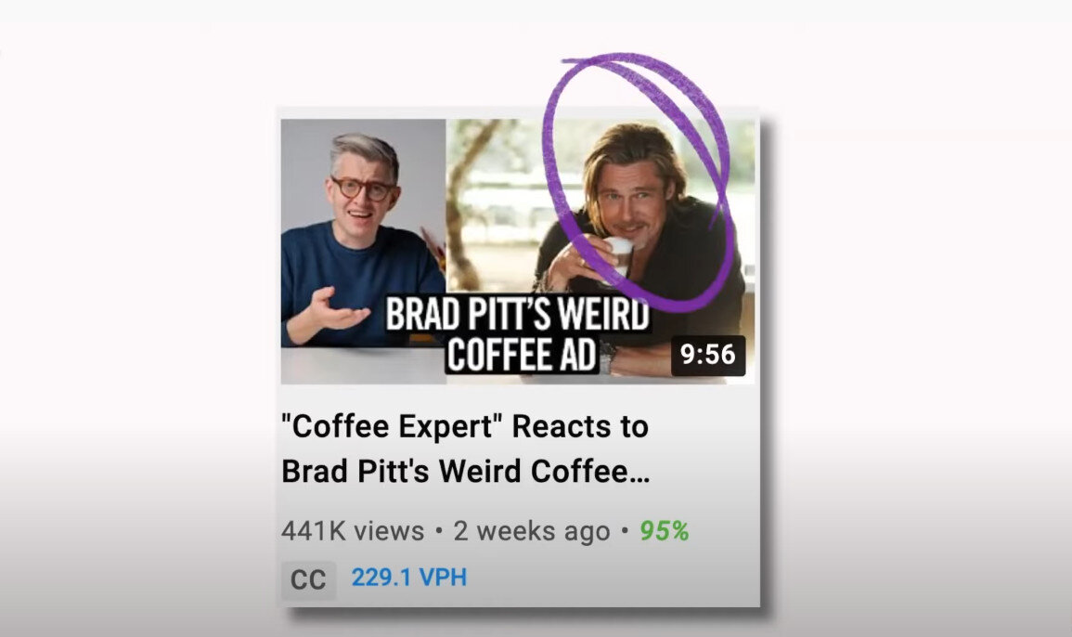Click the white table below the sweater man

(x=363, y=365)
